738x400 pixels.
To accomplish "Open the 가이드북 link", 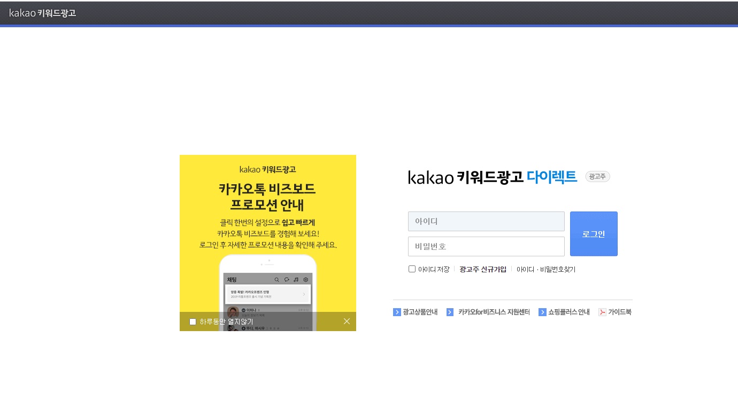I will click(620, 312).
